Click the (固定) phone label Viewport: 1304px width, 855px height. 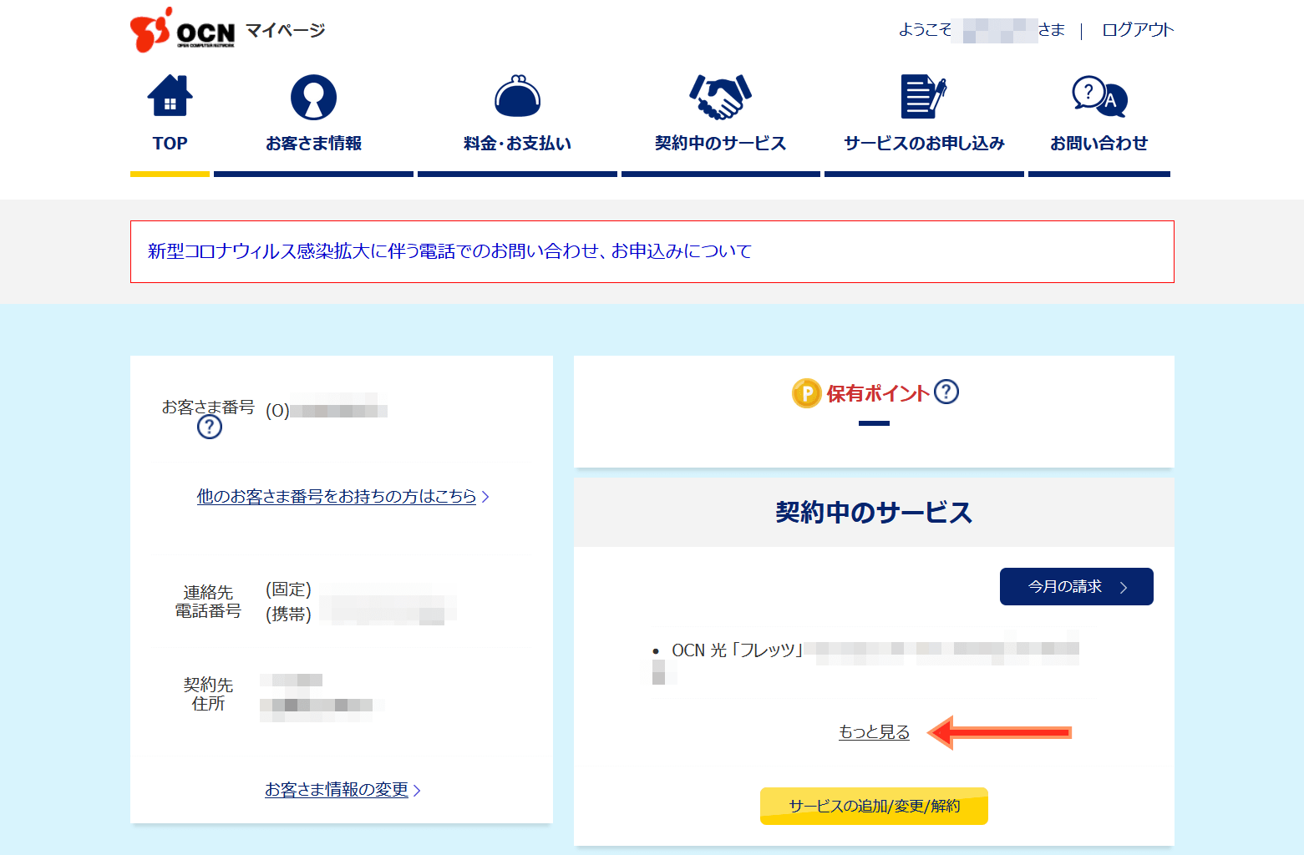point(288,589)
